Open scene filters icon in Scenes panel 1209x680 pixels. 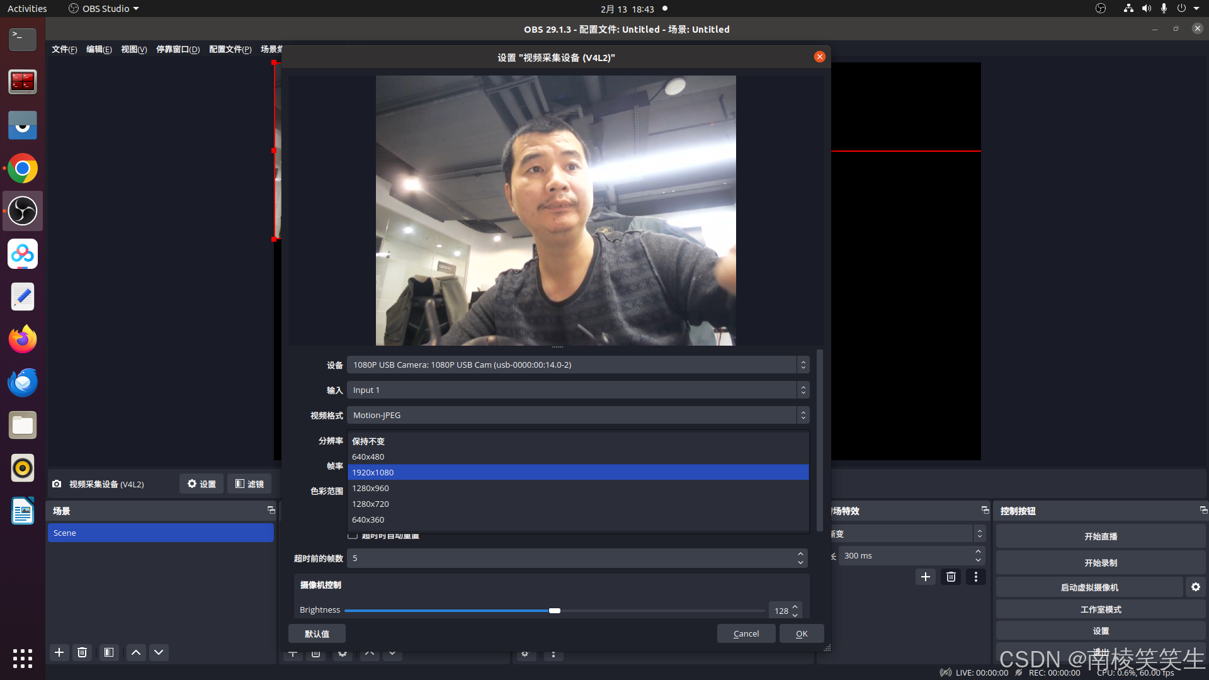point(109,652)
